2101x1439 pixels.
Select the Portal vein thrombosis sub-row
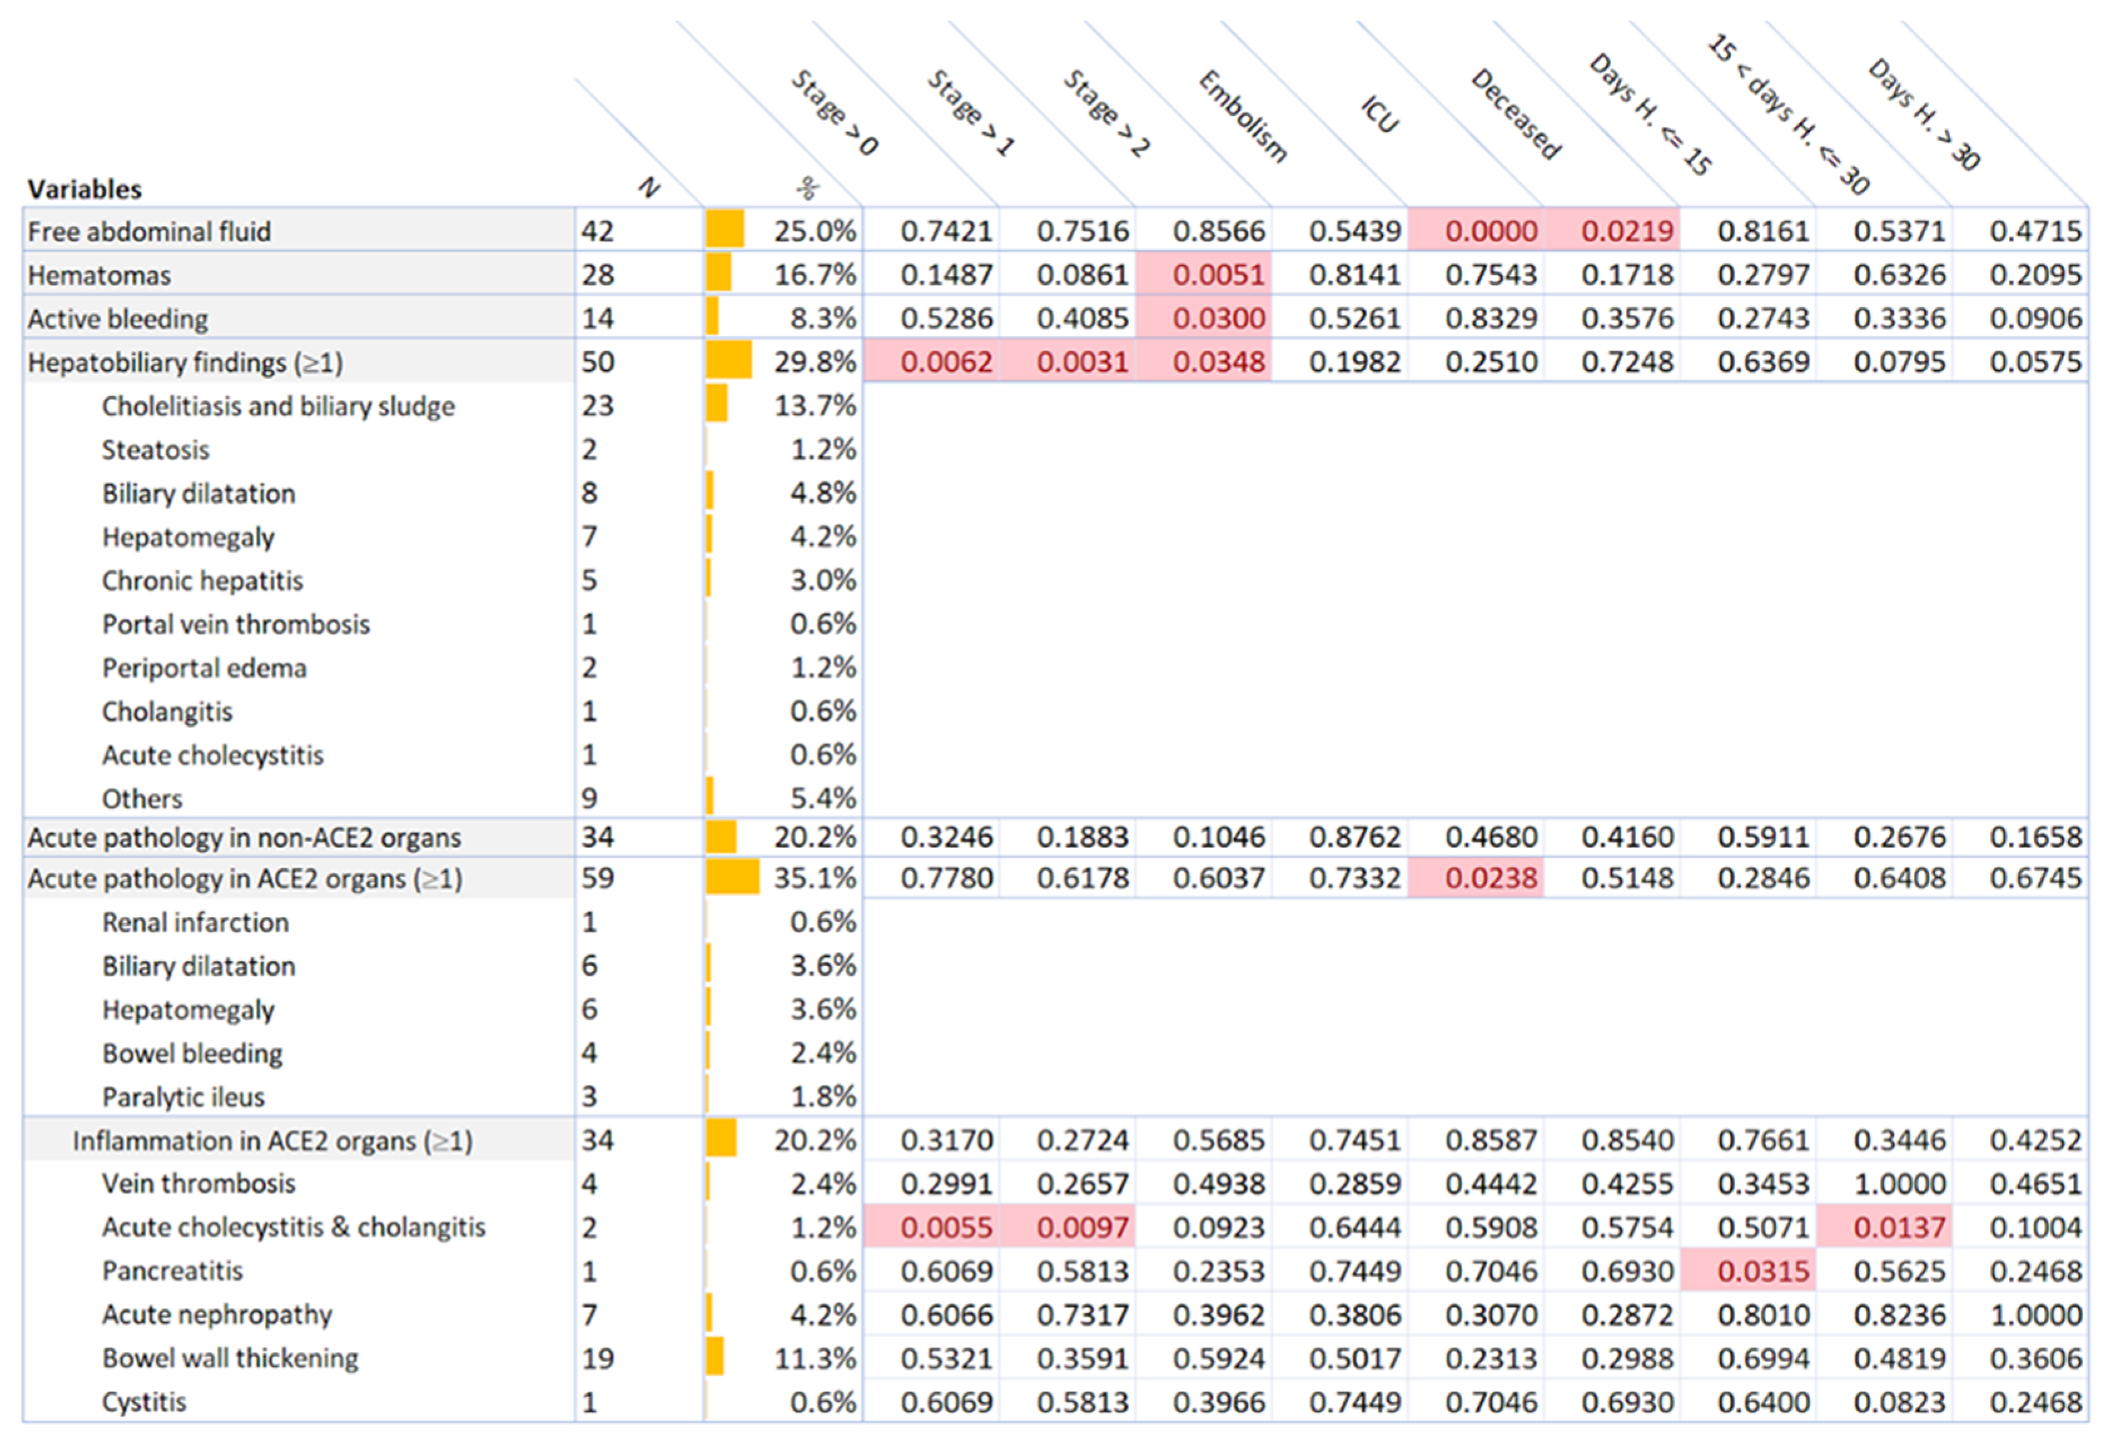pos(236,623)
